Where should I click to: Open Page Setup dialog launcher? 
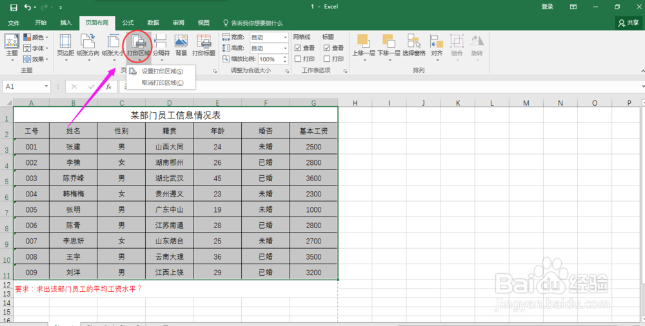click(214, 71)
